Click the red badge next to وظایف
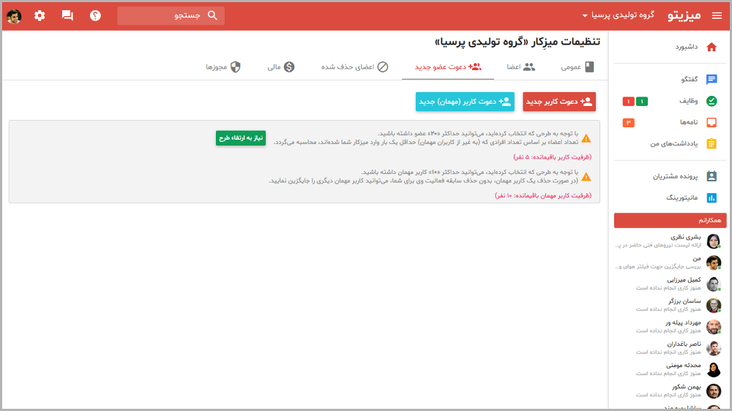 (628, 101)
